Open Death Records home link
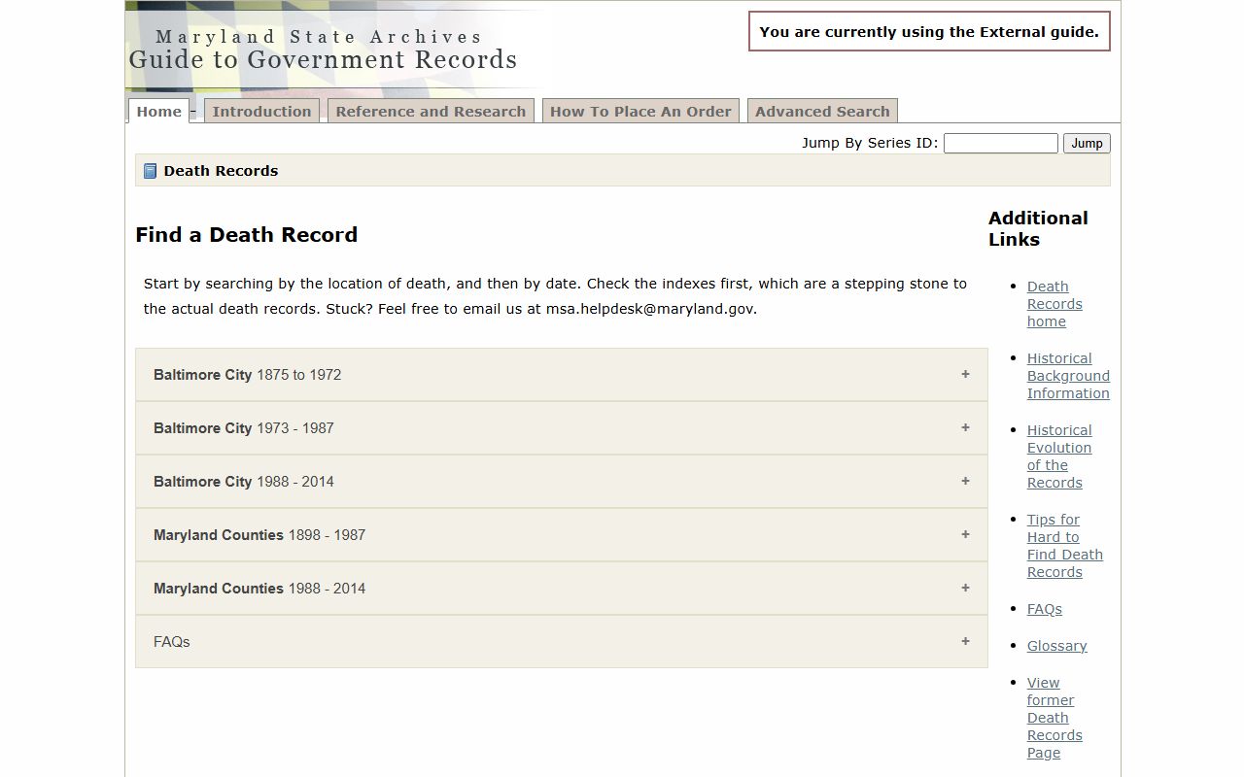1244x777 pixels. pyautogui.click(x=1054, y=304)
